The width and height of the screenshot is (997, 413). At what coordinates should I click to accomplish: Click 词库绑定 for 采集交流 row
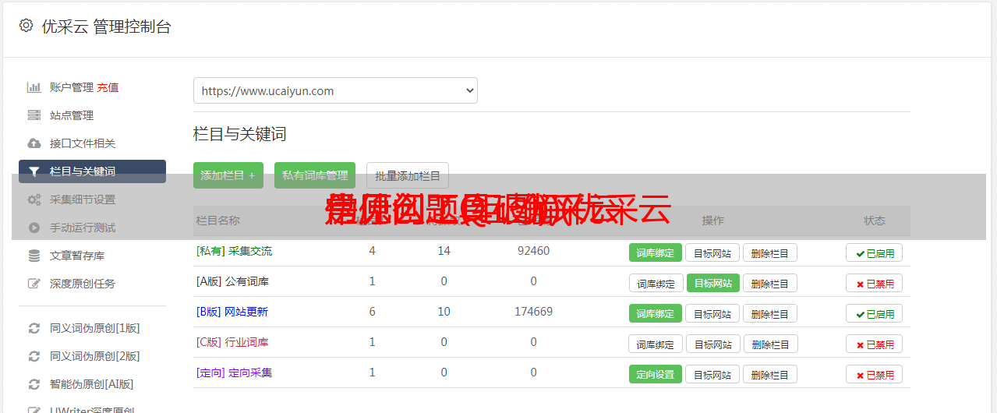tap(656, 252)
